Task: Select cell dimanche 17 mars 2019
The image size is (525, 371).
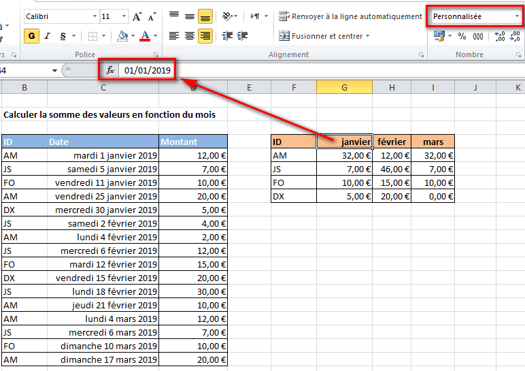Action: (x=103, y=359)
